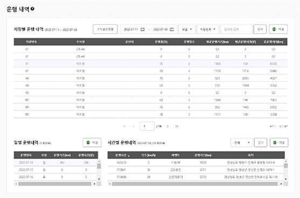This screenshot has width=300, height=198.
Task: Toggle sort arrow on 운행시간 column header
Action: point(129,155)
